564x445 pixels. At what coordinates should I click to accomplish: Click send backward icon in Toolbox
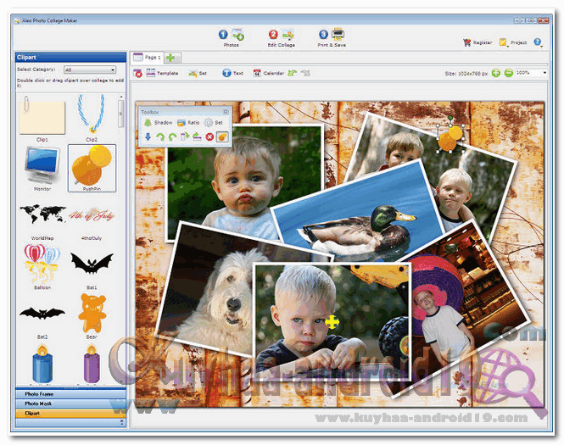pyautogui.click(x=197, y=136)
